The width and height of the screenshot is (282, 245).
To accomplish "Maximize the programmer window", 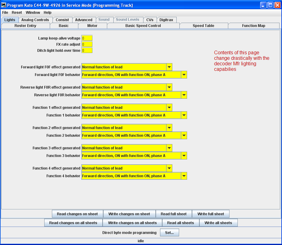I will pos(270,5).
